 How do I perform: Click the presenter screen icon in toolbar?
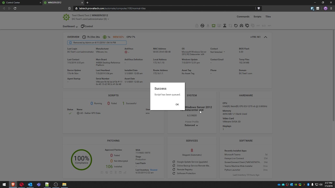pos(219,26)
